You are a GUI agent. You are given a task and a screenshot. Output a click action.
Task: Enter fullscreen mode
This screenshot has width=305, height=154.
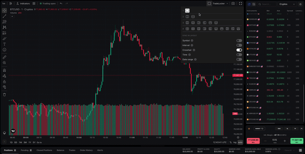241,3
